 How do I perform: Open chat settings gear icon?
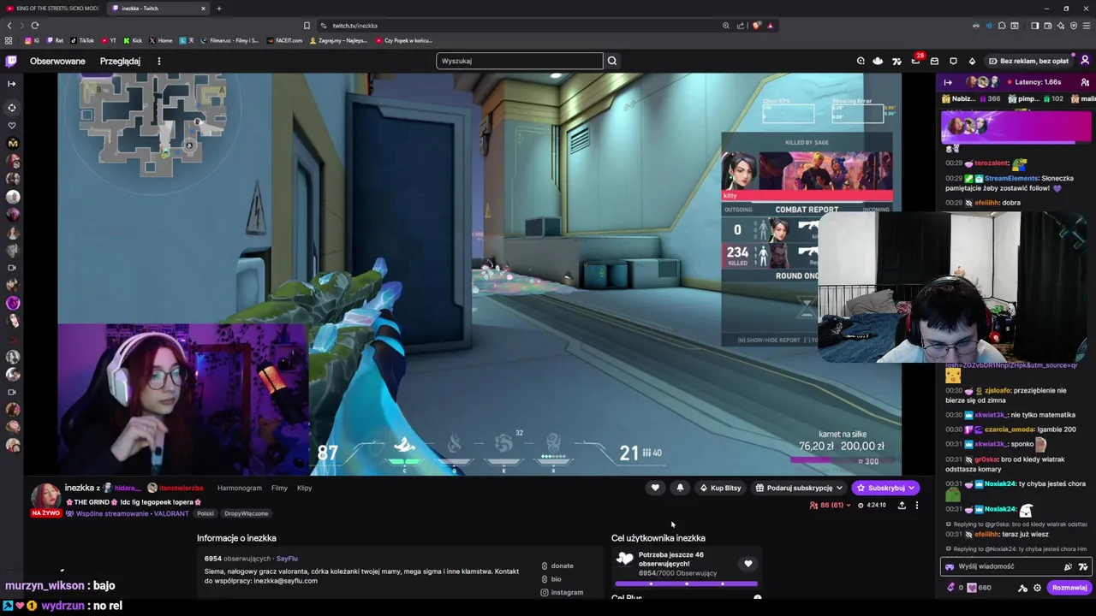tap(1037, 588)
